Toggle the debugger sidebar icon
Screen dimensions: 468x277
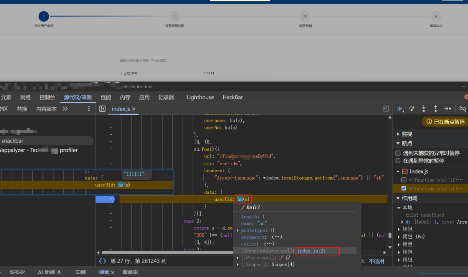tap(386, 109)
